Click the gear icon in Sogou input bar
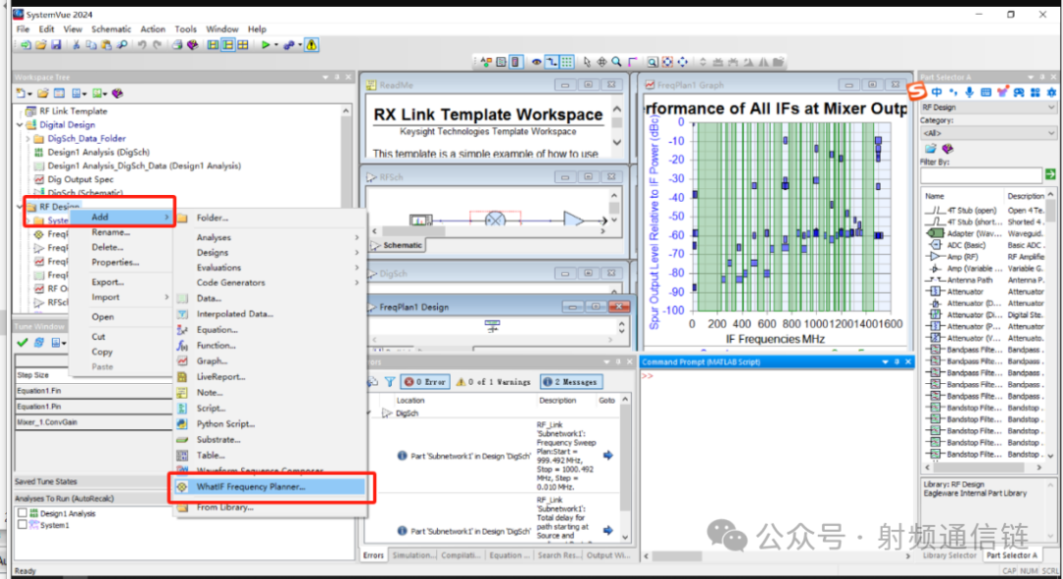The image size is (1063, 579). (x=1051, y=93)
